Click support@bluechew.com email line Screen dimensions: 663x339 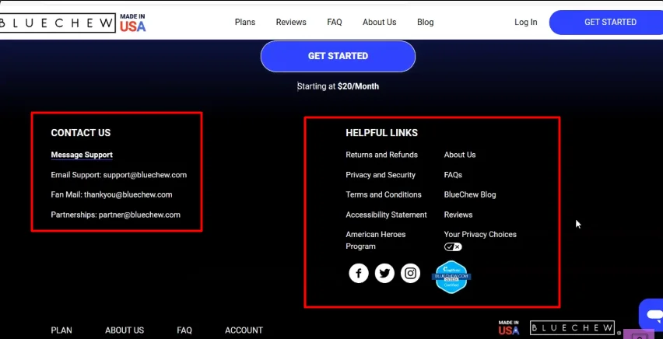tap(119, 175)
